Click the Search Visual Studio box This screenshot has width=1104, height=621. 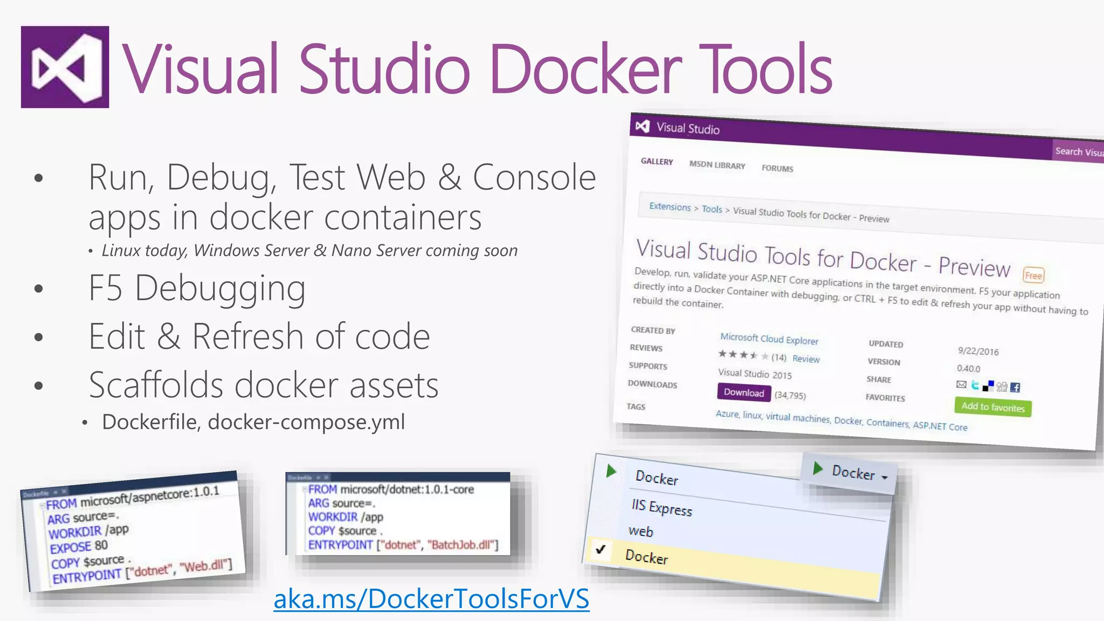1079,151
